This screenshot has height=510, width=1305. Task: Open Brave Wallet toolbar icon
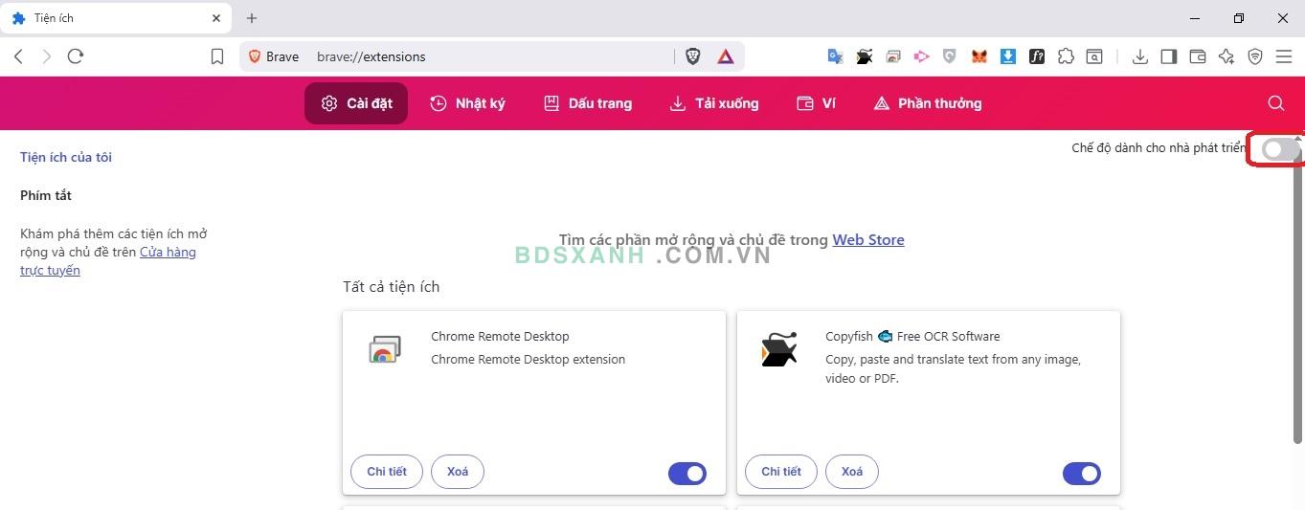click(1197, 56)
